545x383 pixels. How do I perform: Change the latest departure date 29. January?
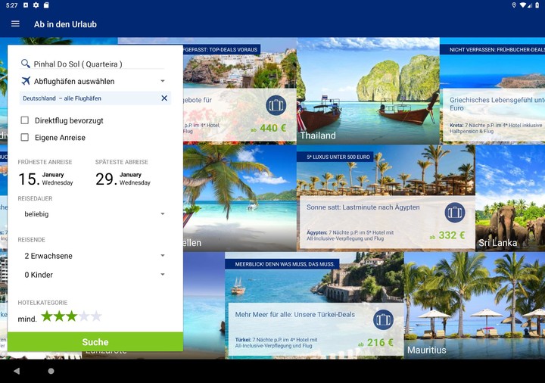pyautogui.click(x=123, y=179)
